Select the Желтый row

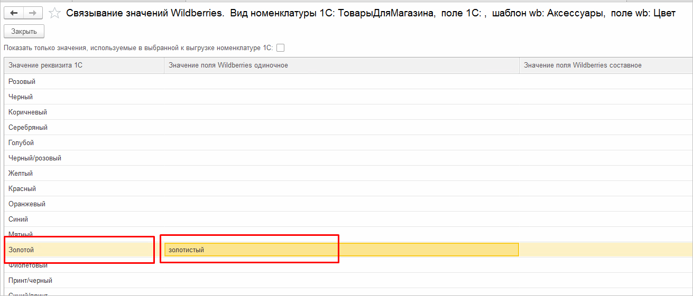[349, 174]
